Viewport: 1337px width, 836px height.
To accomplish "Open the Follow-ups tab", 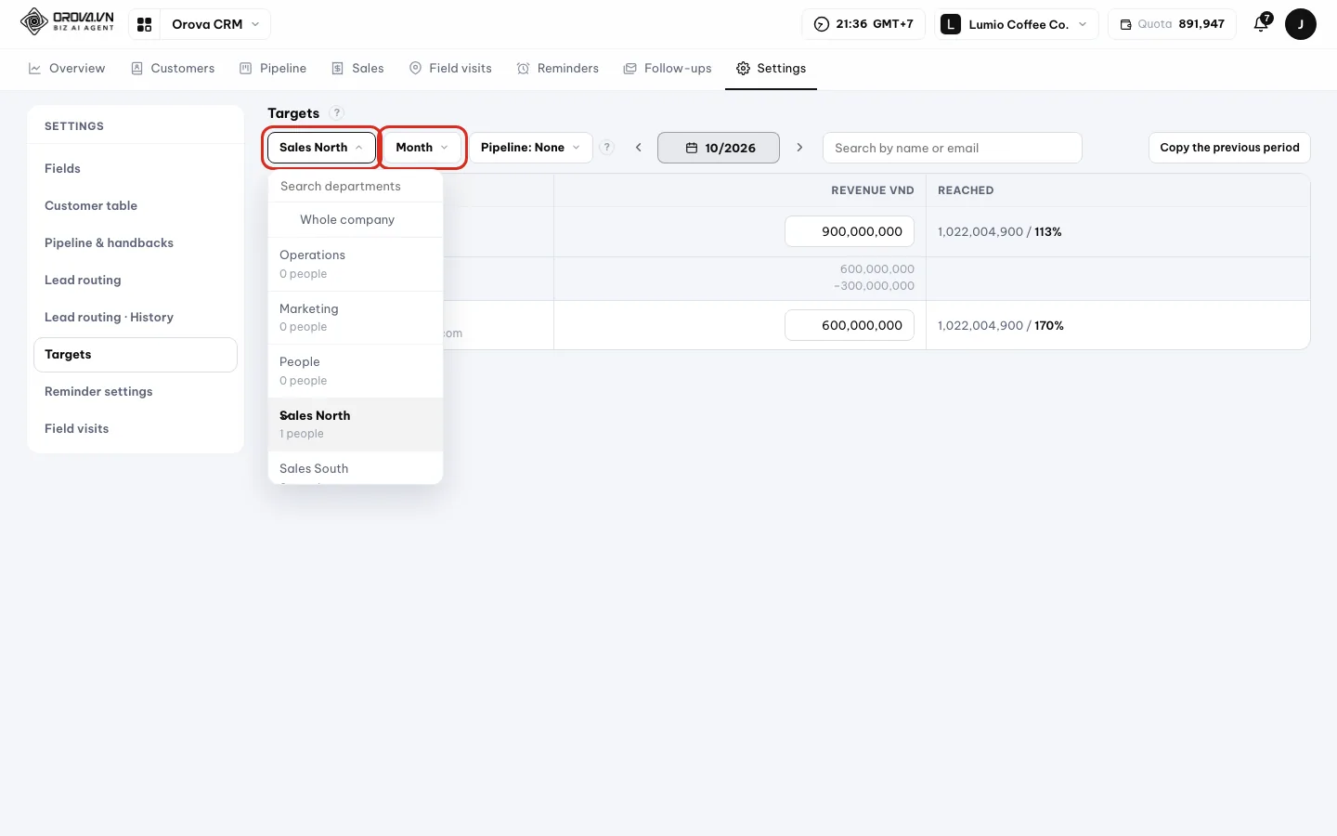I will click(x=668, y=69).
